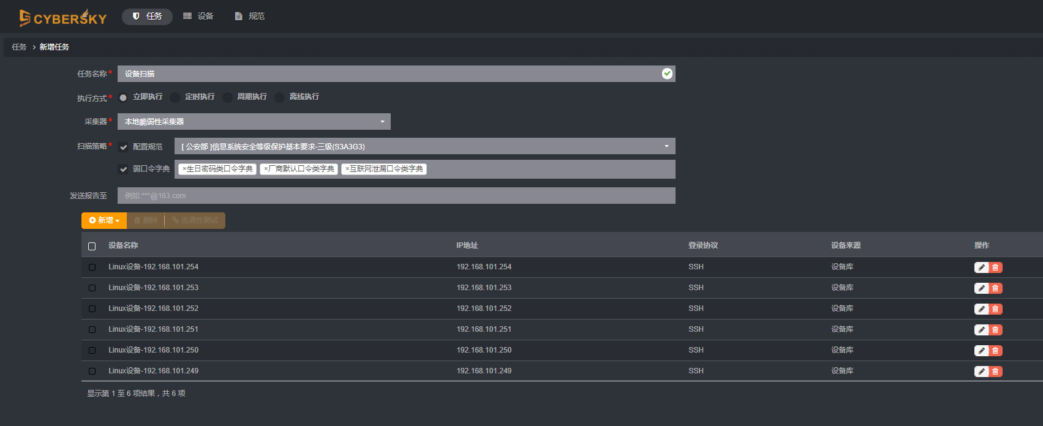Delete the 192.168.101.253 device row
The image size is (1043, 426).
[x=996, y=288]
